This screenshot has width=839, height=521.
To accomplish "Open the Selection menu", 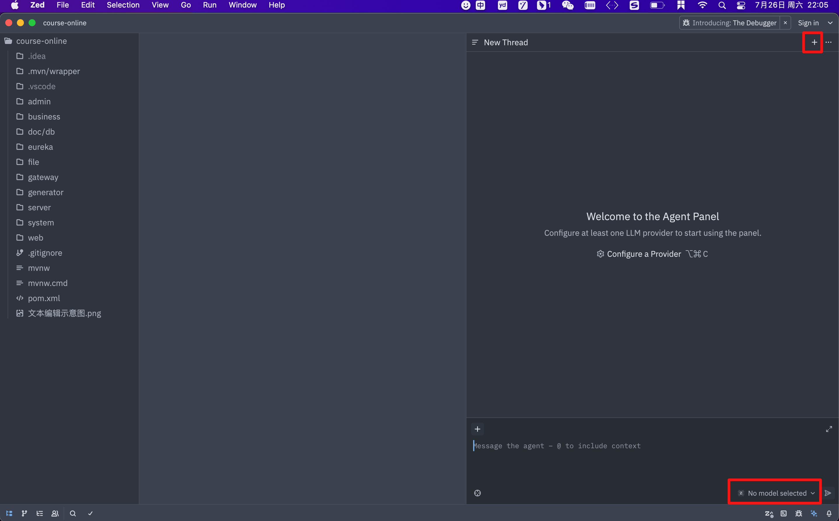I will pos(123,5).
